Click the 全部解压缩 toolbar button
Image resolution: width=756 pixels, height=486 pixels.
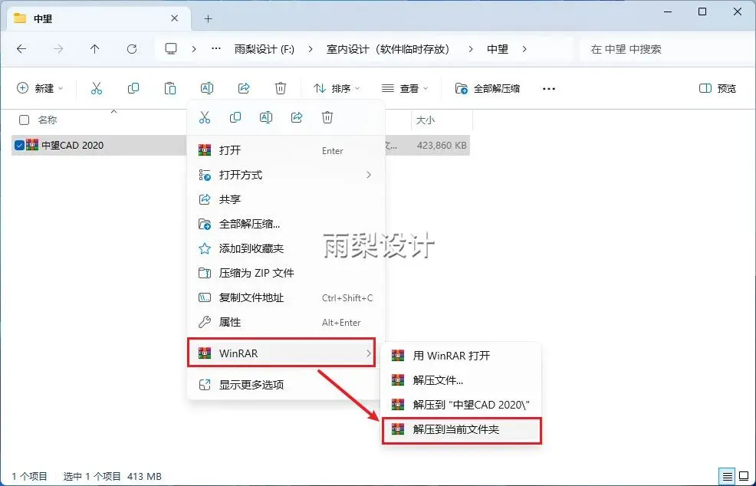click(x=488, y=88)
